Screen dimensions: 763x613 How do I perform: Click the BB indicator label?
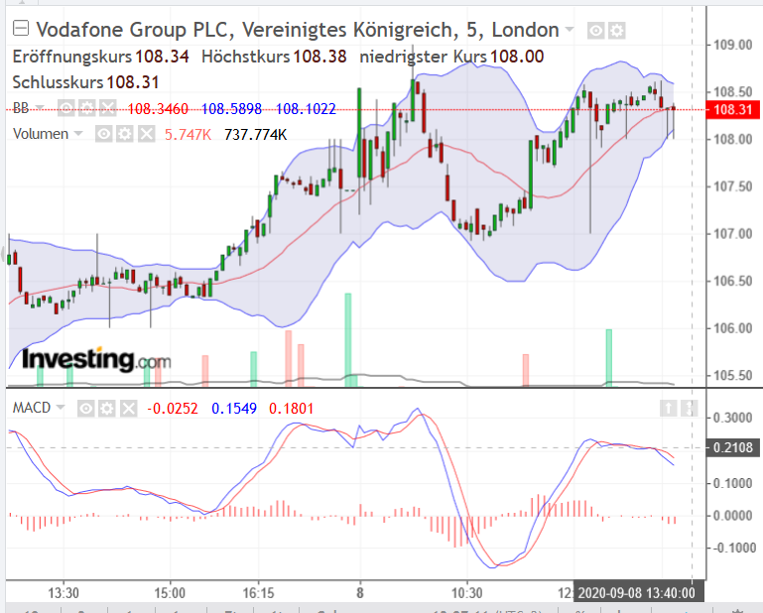21,108
